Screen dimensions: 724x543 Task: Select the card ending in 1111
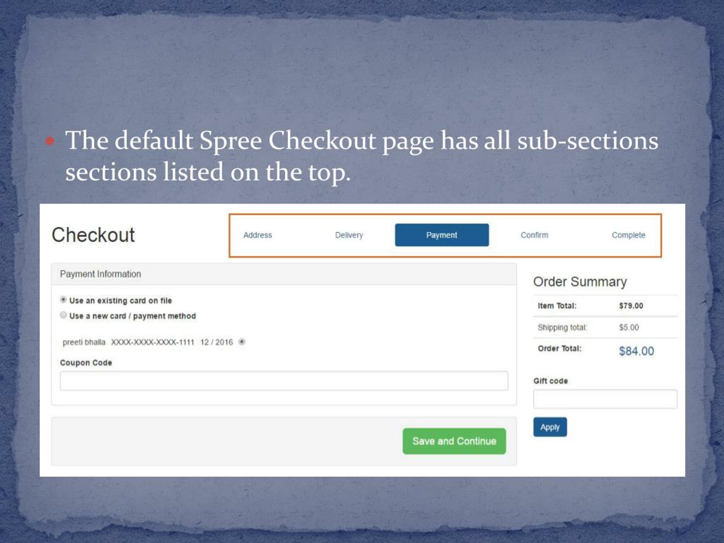[242, 342]
